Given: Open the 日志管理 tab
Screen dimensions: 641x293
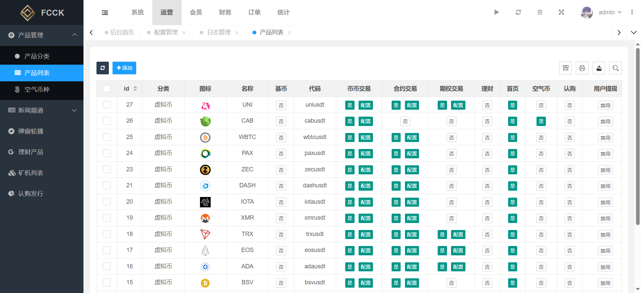Looking at the screenshot, I should pos(219,32).
